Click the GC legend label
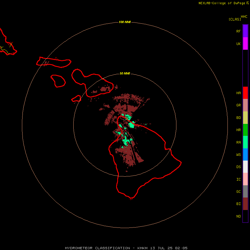Image resolution: width=250 pixels, height=250 pixels. click(x=238, y=192)
